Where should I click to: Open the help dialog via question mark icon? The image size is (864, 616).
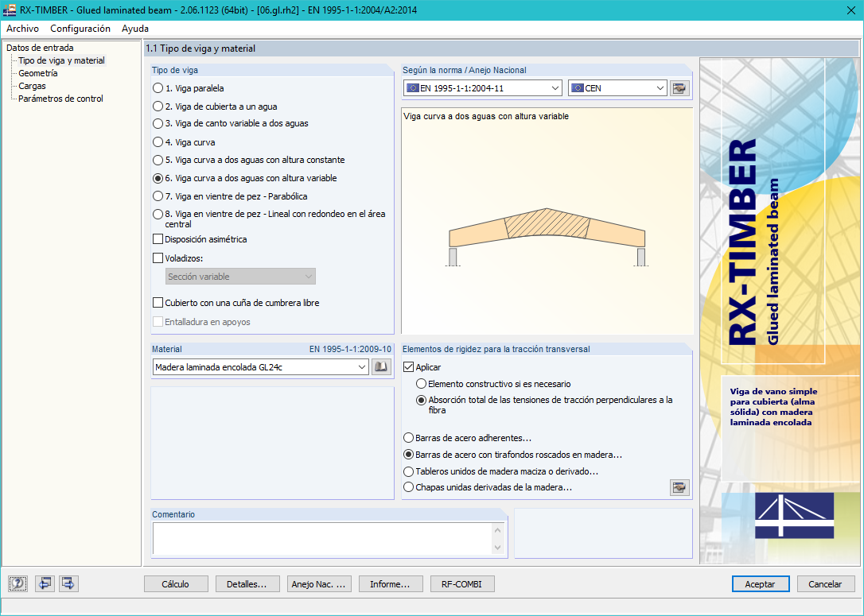point(17,583)
